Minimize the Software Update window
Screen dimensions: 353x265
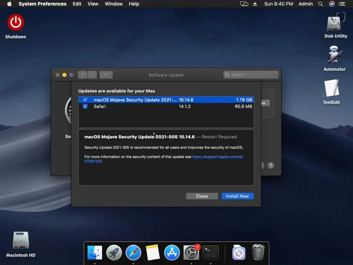click(x=64, y=75)
